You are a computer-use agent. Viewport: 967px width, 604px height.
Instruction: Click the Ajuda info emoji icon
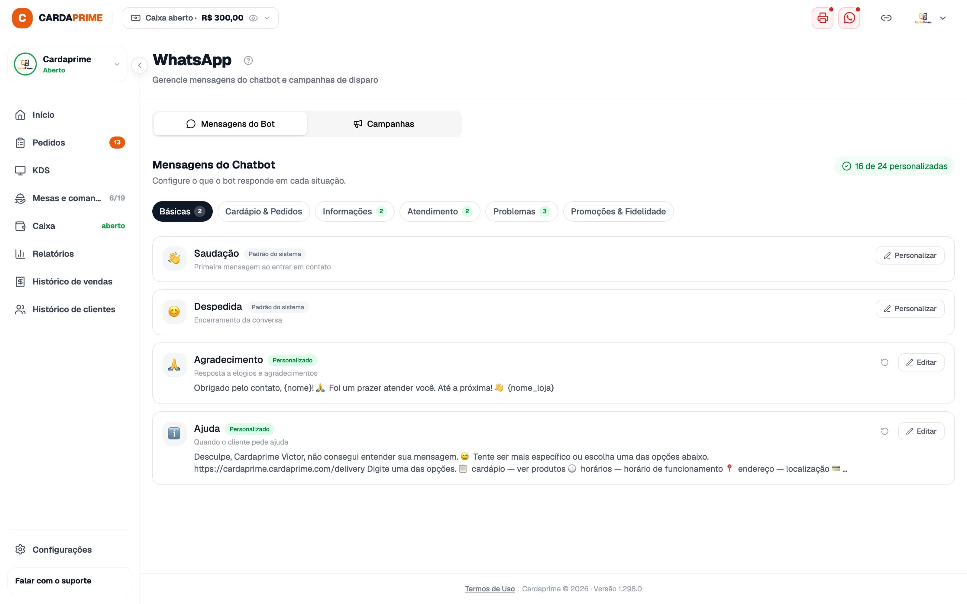[x=174, y=433]
